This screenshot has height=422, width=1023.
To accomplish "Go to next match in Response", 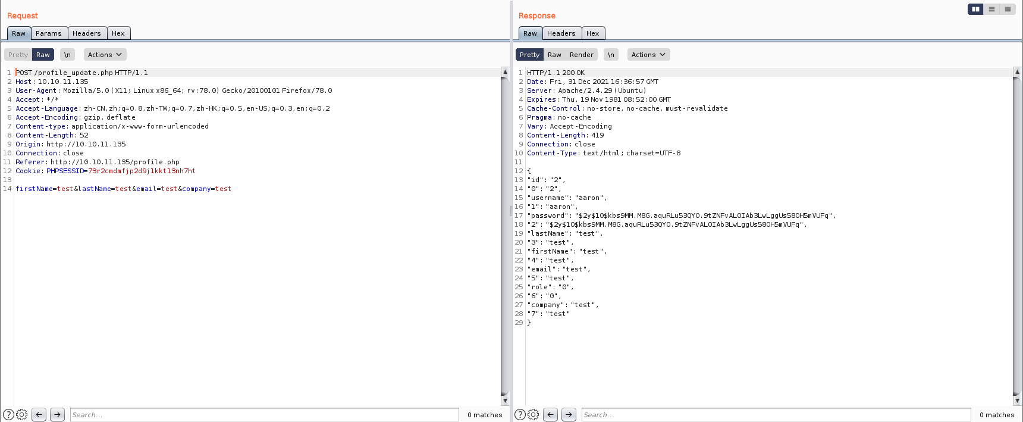I will pos(569,415).
